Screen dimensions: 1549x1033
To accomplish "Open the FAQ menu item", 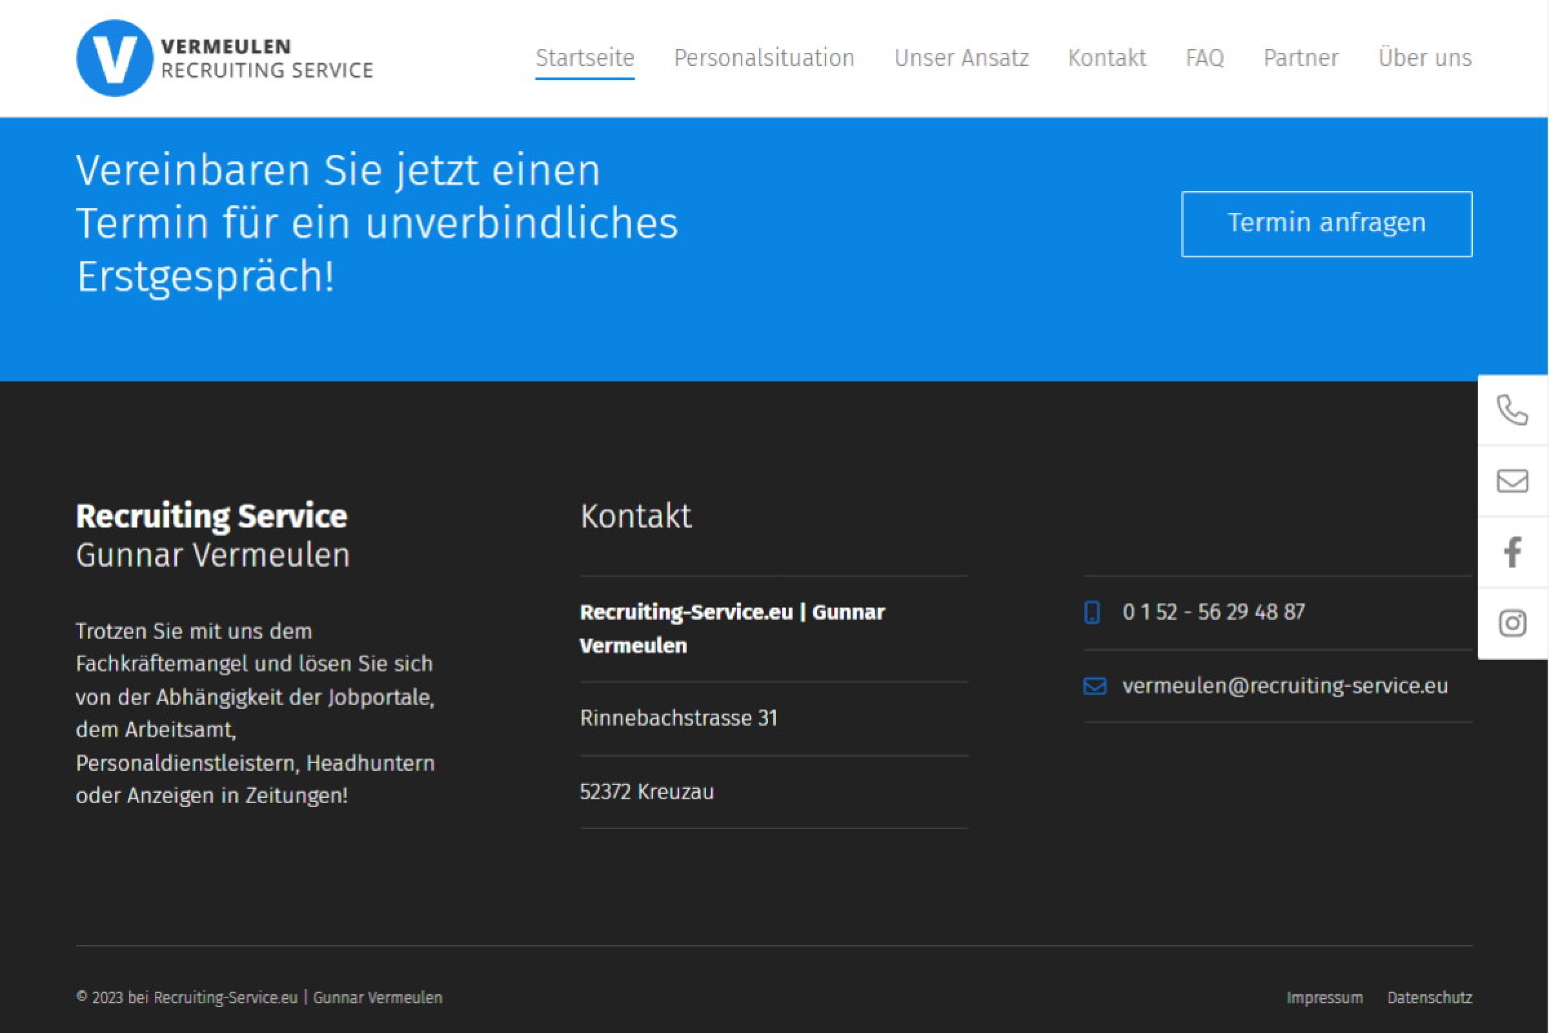I will coord(1204,58).
